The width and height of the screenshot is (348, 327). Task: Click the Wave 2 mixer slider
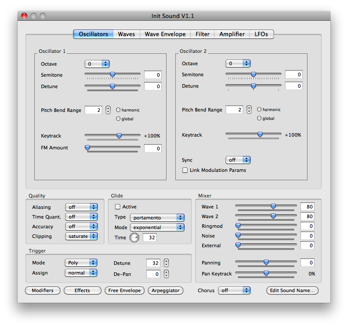pos(266,216)
